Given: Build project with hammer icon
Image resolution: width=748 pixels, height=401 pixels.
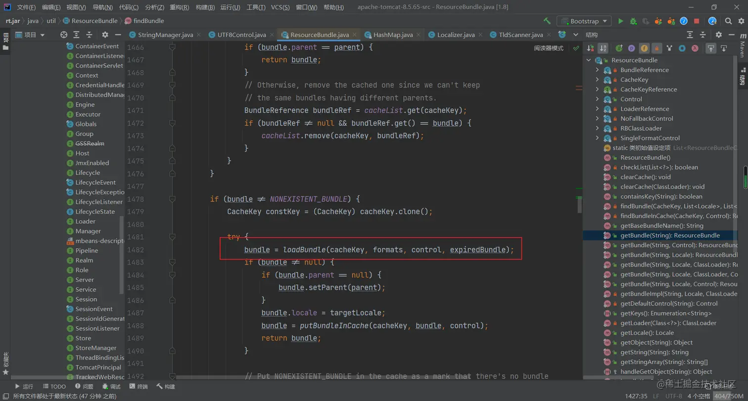Looking at the screenshot, I should click(547, 21).
